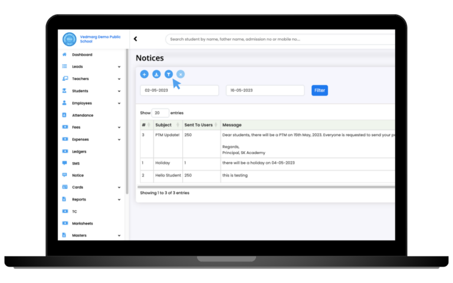Click the blue Filter button
Image resolution: width=453 pixels, height=283 pixels.
[320, 90]
